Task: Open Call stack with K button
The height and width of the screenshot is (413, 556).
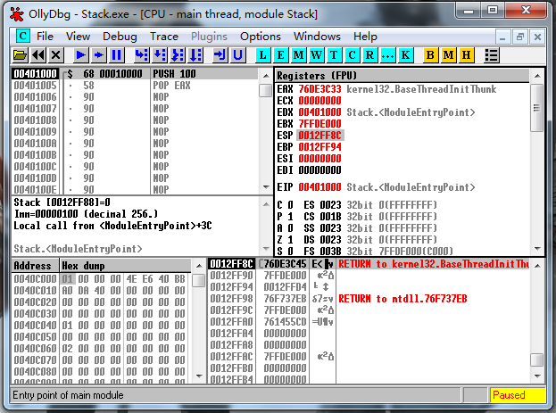Action: (406, 55)
